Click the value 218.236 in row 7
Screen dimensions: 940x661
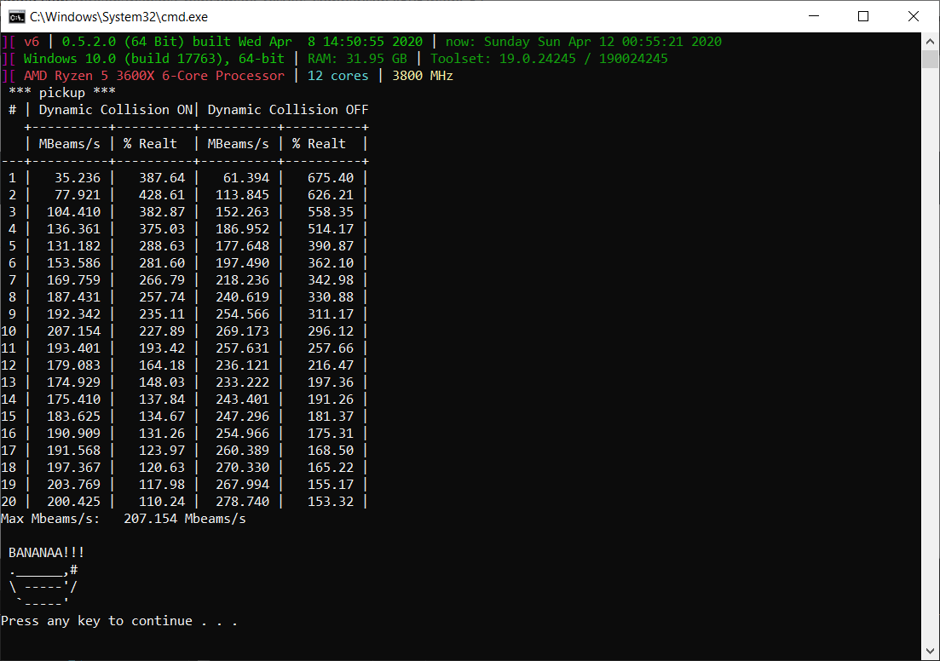242,280
